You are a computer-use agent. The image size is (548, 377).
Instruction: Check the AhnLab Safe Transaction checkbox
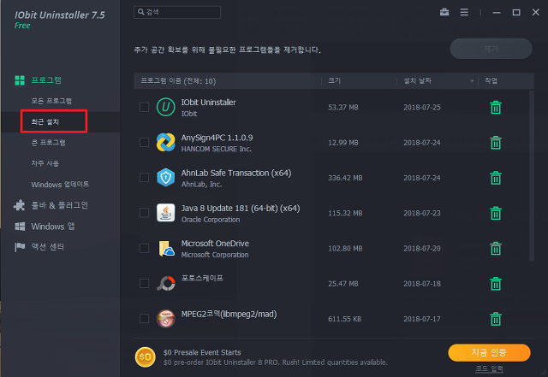(x=144, y=177)
